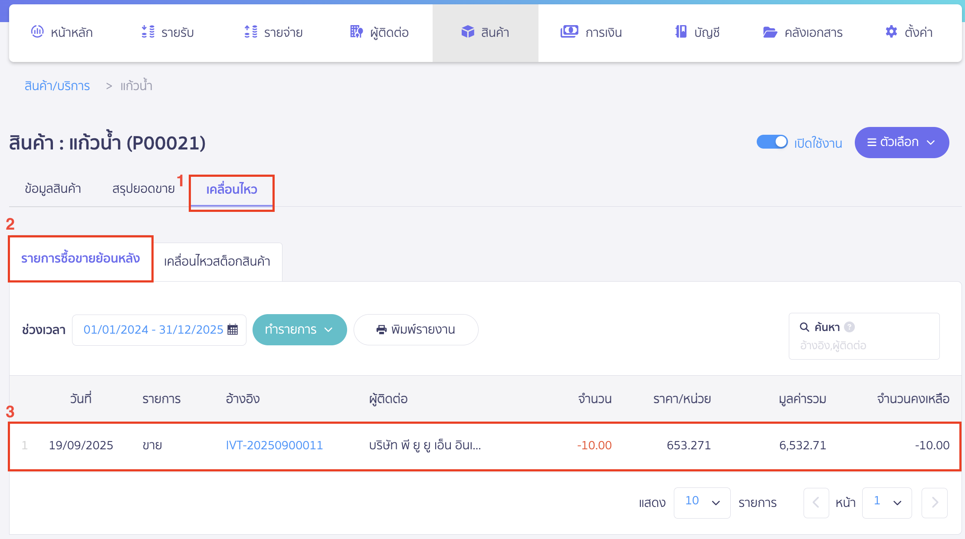The image size is (965, 539).
Task: Open the page number dropdown
Action: click(886, 502)
